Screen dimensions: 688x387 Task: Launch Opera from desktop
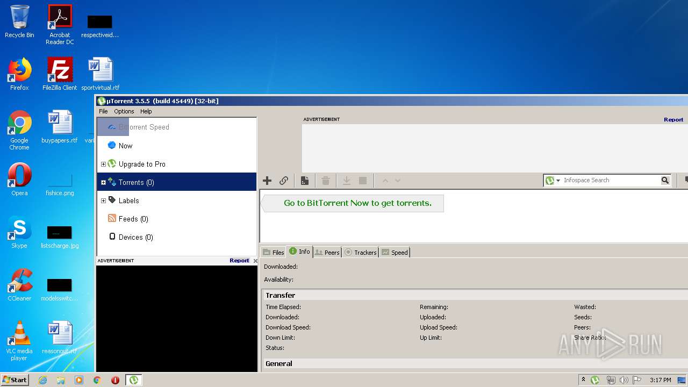(x=19, y=180)
